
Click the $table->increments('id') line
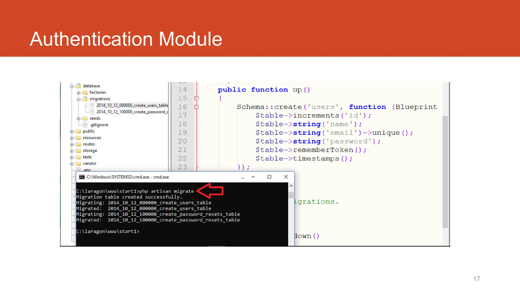coord(313,116)
